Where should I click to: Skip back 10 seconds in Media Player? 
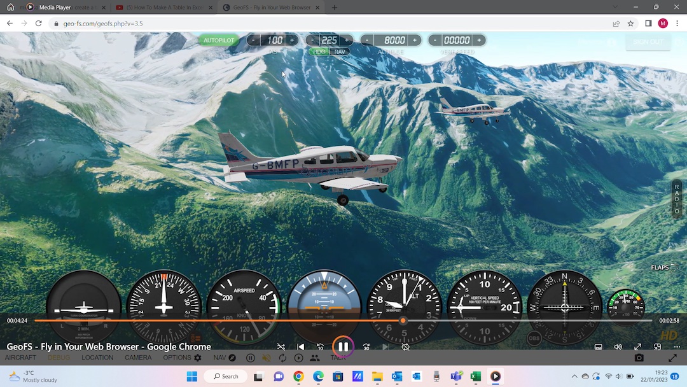[320, 347]
